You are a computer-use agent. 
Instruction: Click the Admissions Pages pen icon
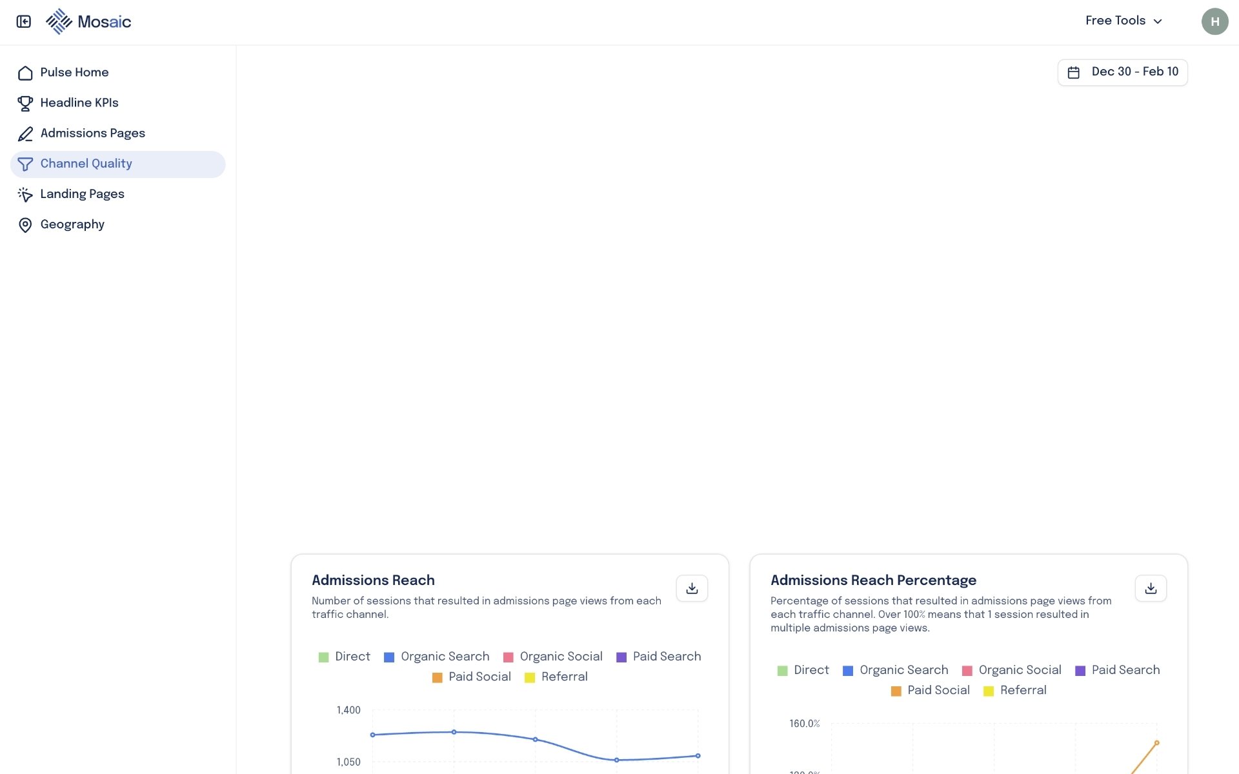pos(25,134)
